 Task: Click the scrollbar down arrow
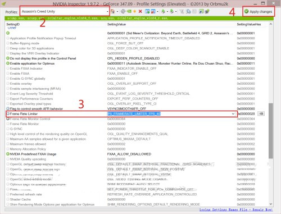click(271, 204)
